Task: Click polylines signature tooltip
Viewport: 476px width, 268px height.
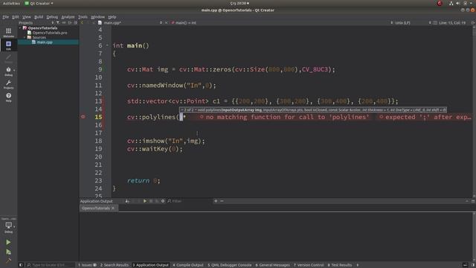Action: [313, 110]
